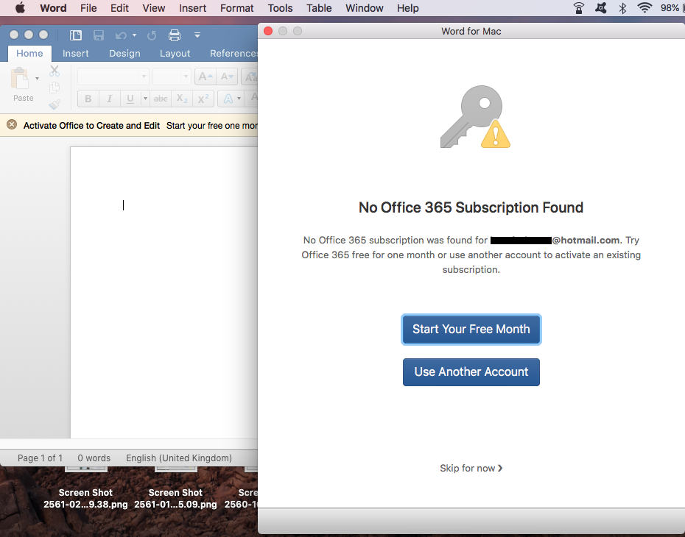This screenshot has width=685, height=537.
Task: Click the Decrease Font Size icon
Action: pos(227,77)
